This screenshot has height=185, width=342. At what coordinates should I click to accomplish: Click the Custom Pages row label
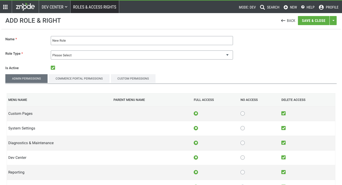coord(20,113)
